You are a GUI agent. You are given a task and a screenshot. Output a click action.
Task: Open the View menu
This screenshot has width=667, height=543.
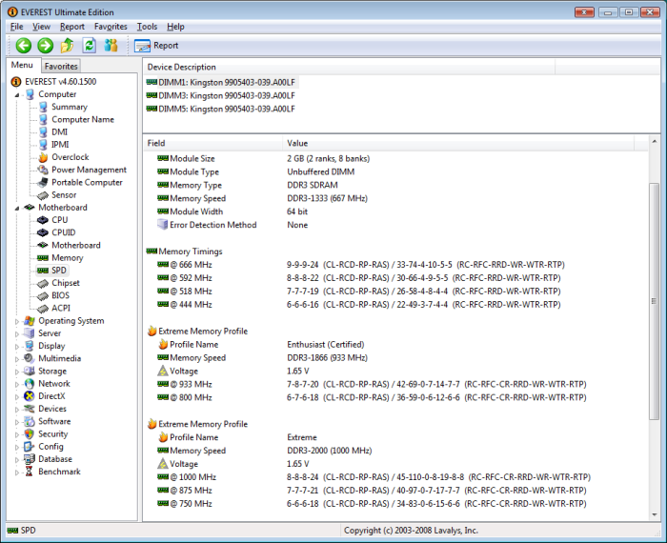coord(41,27)
